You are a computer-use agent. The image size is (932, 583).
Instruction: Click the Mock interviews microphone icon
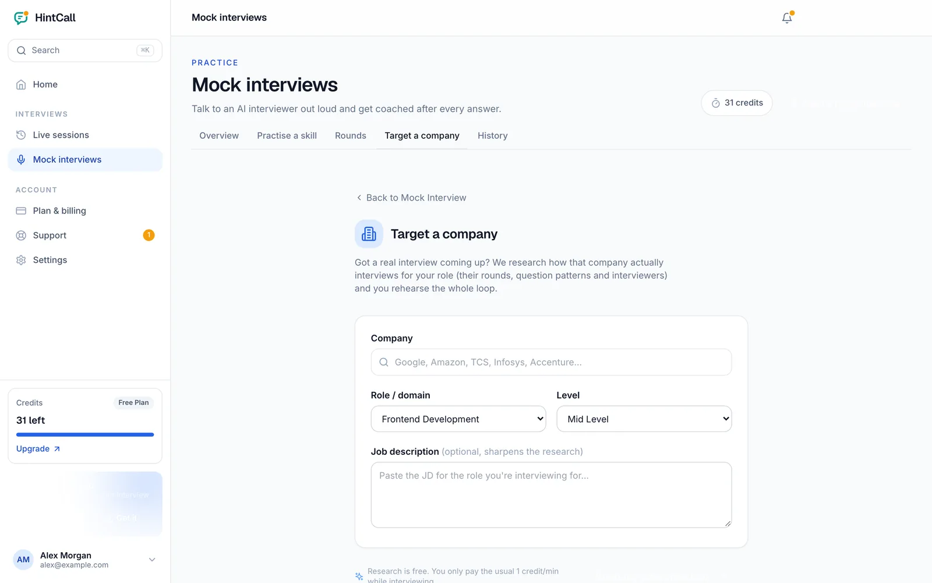(21, 160)
